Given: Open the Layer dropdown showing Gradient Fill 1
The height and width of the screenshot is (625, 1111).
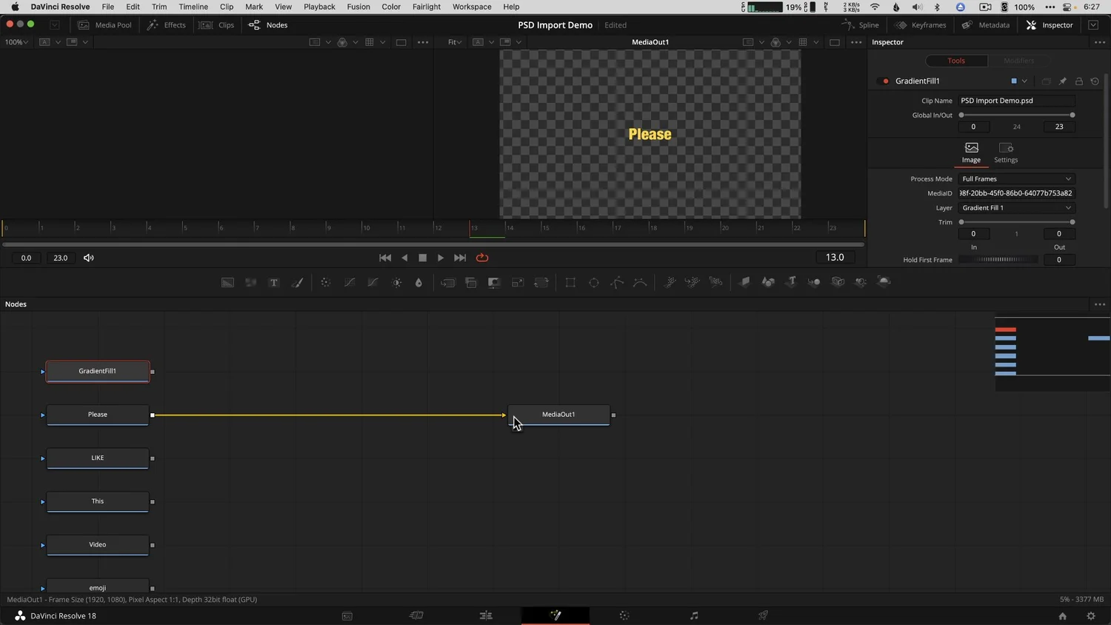Looking at the screenshot, I should click(x=1015, y=207).
